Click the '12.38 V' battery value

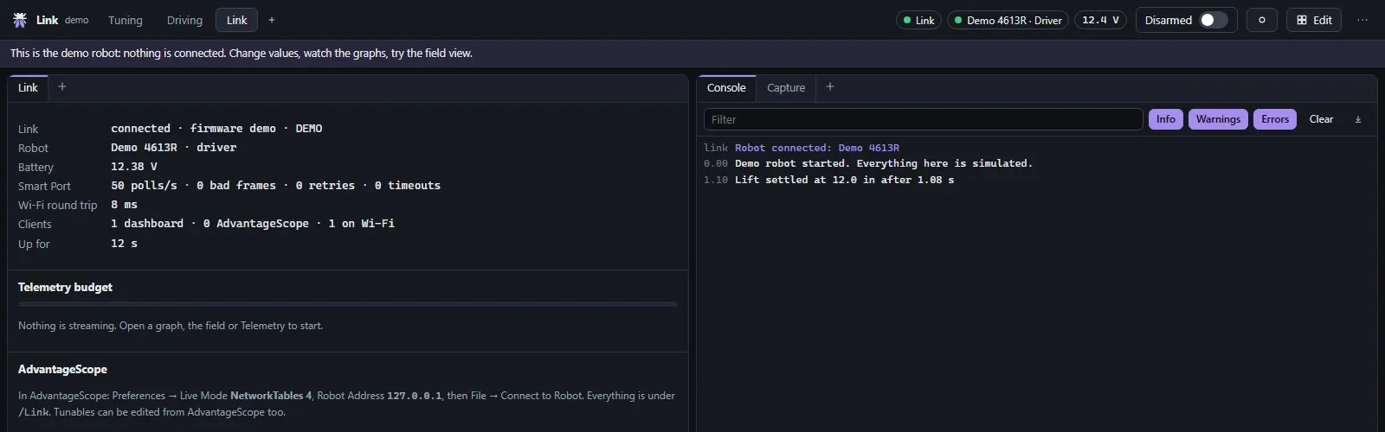(x=134, y=167)
